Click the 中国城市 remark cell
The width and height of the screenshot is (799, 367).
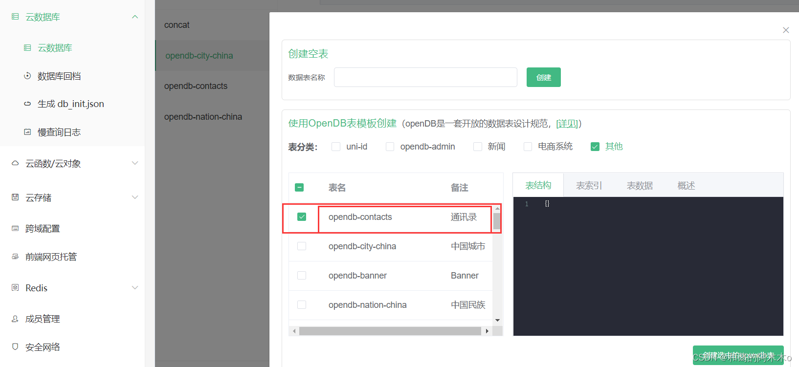468,246
